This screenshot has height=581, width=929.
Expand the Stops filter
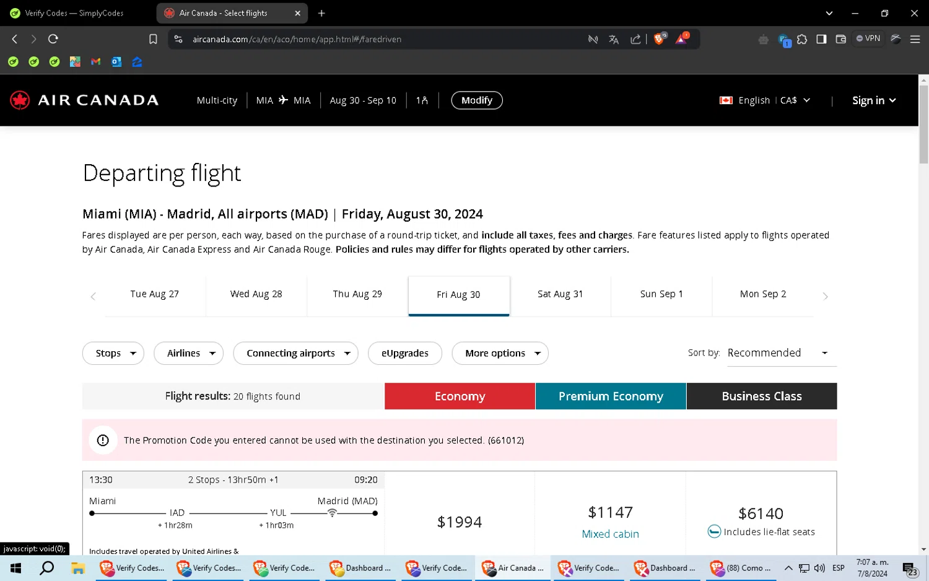point(113,353)
